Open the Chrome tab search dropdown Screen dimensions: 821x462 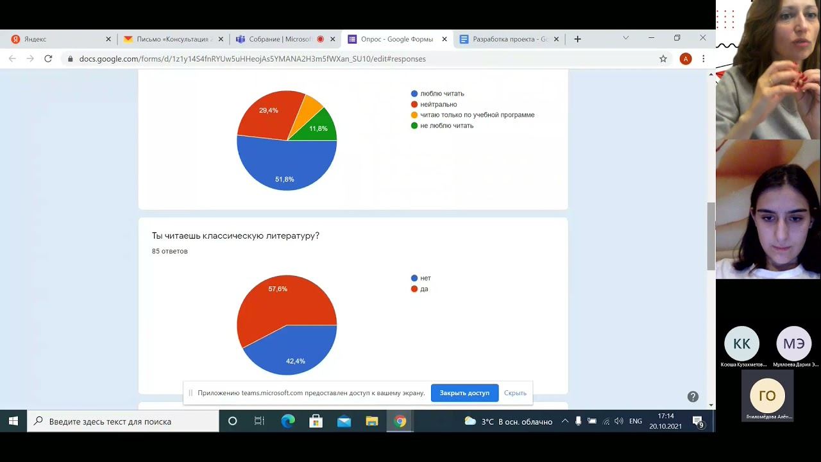pyautogui.click(x=625, y=38)
